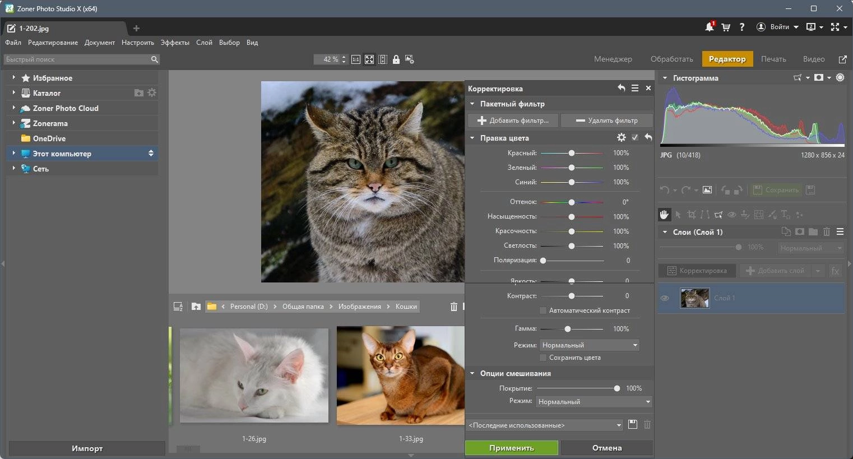Expand Избранное tree node
The height and width of the screenshot is (459, 853).
tap(13, 78)
